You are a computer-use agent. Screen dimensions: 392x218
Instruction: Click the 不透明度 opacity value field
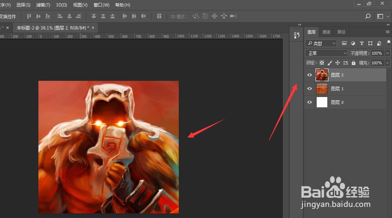pos(378,53)
